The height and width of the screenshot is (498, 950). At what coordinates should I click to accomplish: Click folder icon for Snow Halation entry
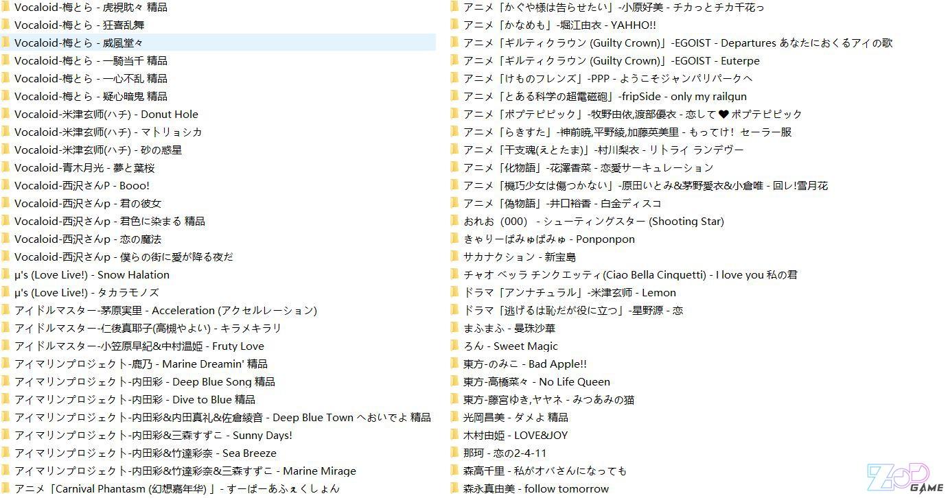click(x=5, y=274)
